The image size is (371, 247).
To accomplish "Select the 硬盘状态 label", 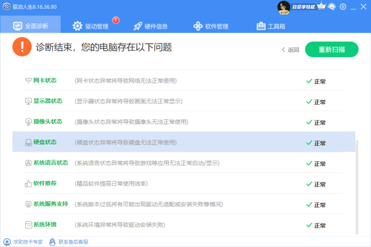I will click(x=45, y=142).
